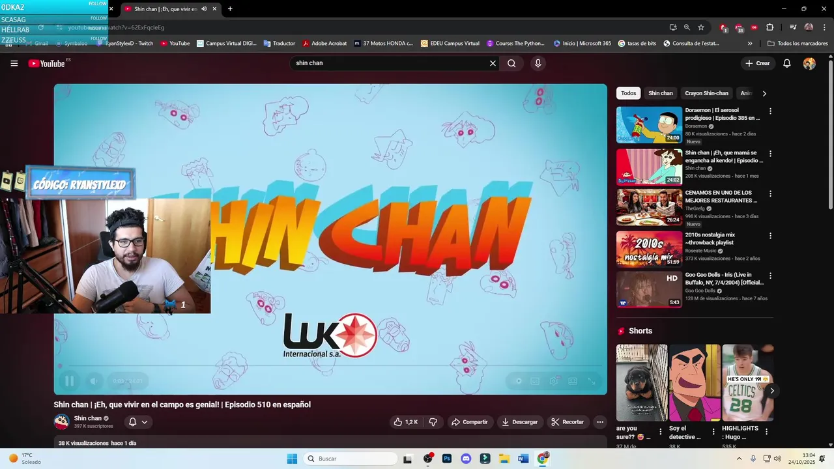Viewport: 834px width, 469px height.
Task: Select the Crayon Shin-chan filter chip
Action: pyautogui.click(x=706, y=93)
